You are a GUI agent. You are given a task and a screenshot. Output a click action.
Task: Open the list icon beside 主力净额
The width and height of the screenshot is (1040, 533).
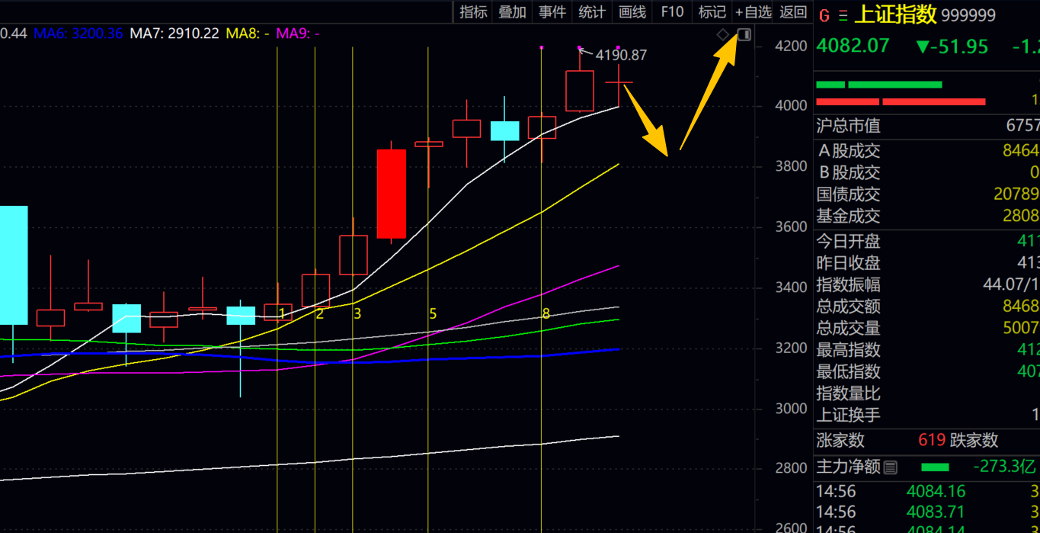890,467
